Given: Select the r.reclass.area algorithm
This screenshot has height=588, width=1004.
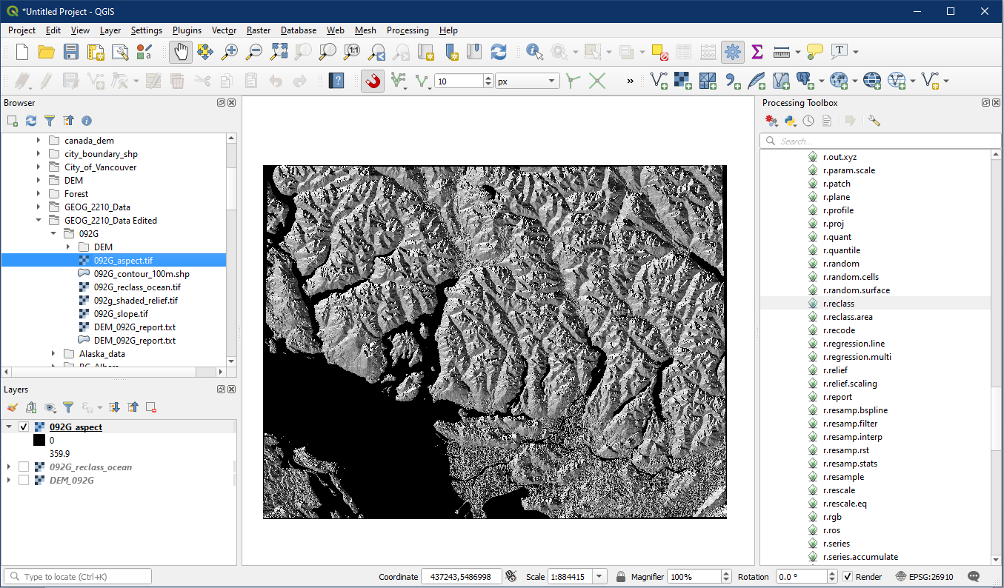Looking at the screenshot, I should pos(848,317).
